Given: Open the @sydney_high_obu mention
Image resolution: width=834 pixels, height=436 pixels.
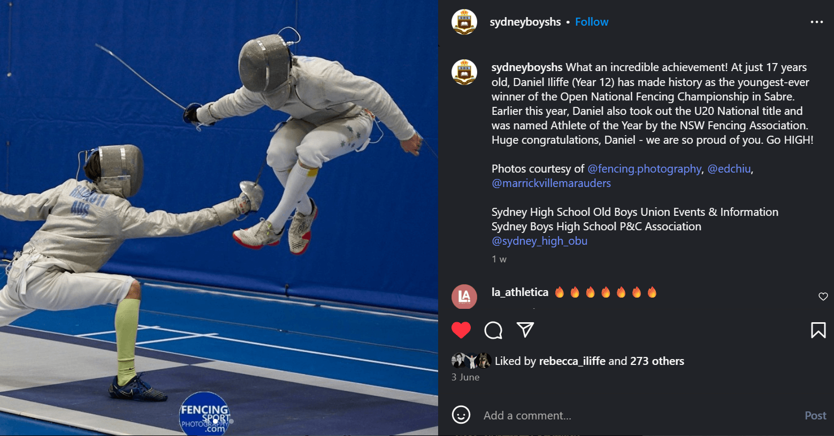Looking at the screenshot, I should [539, 241].
